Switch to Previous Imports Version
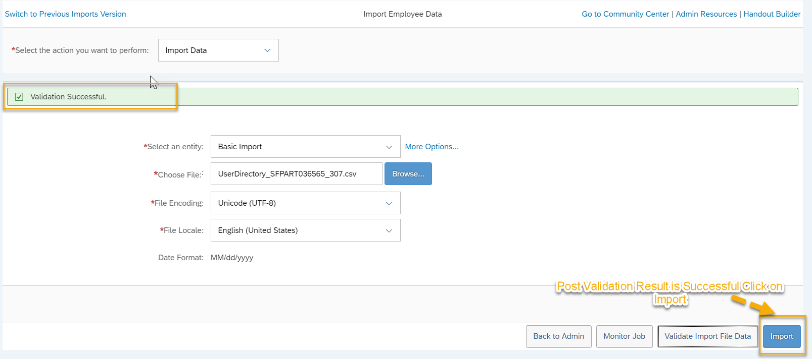Image resolution: width=812 pixels, height=359 pixels. (x=66, y=14)
